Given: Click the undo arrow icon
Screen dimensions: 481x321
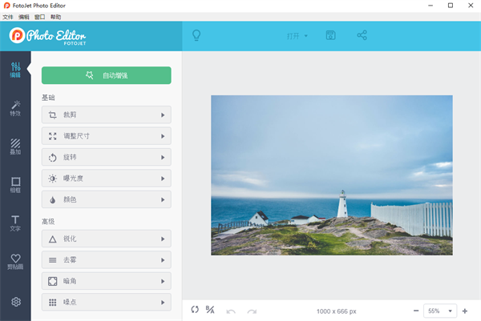Looking at the screenshot, I should click(x=231, y=311).
